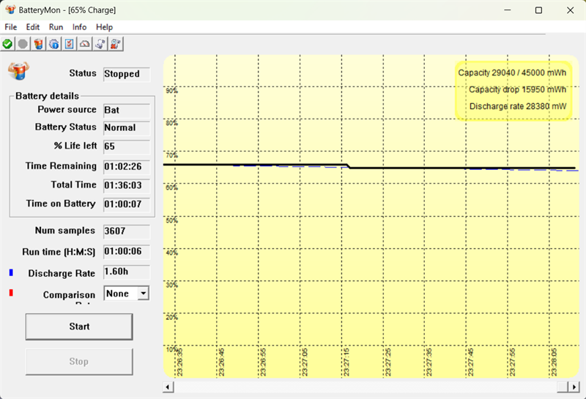Click the 23:26:45 time label on graph
This screenshot has width=586, height=399.
point(221,362)
